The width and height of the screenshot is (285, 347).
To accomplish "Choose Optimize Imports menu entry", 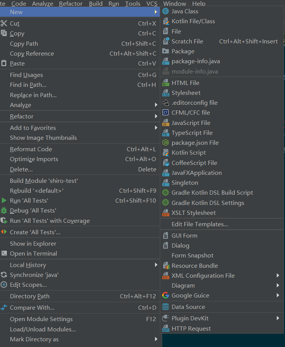I will click(80, 159).
